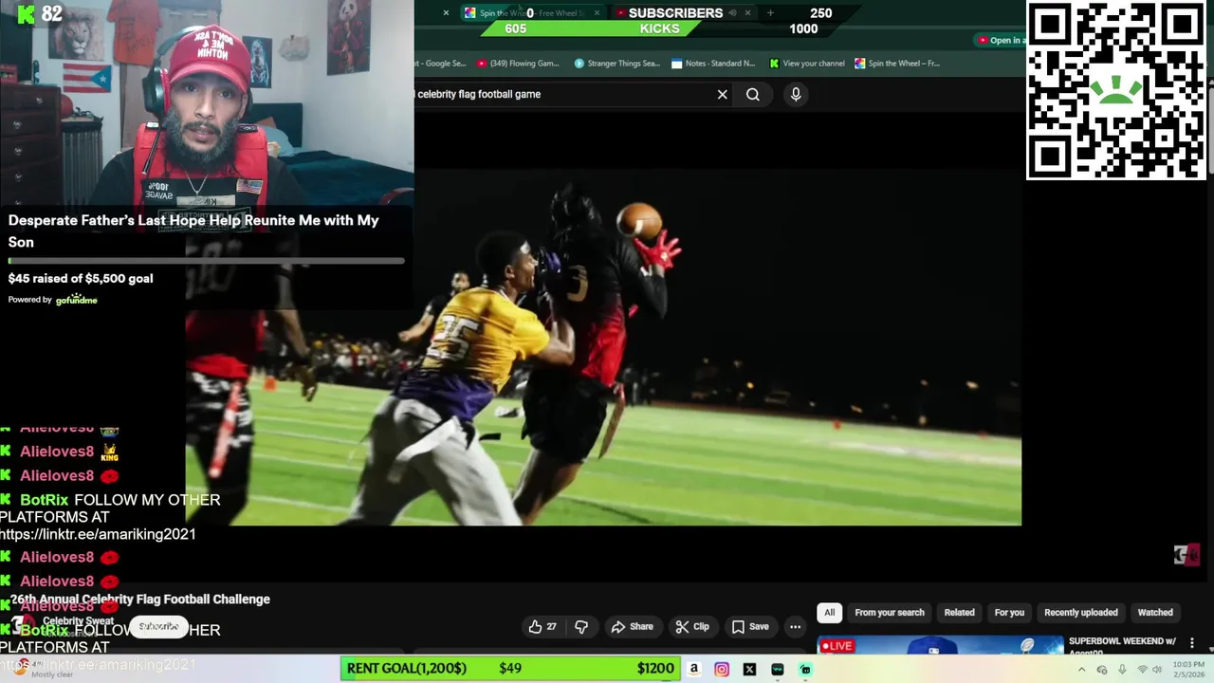Click the GoFundMe donation progress bar
Image resolution: width=1214 pixels, height=683 pixels.
pyautogui.click(x=207, y=260)
